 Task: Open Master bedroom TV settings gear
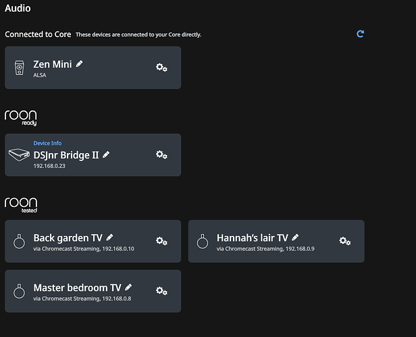[x=161, y=291]
